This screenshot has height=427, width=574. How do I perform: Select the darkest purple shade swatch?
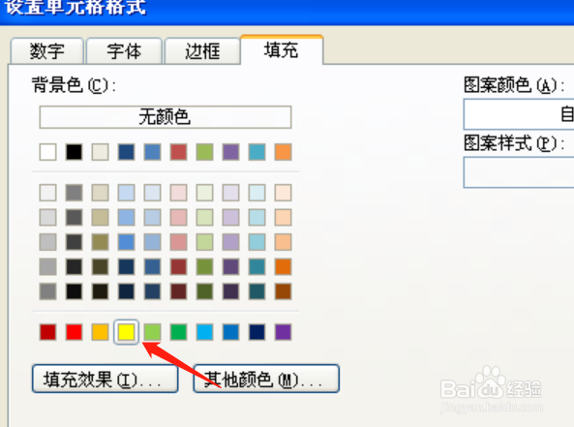pyautogui.click(x=231, y=291)
